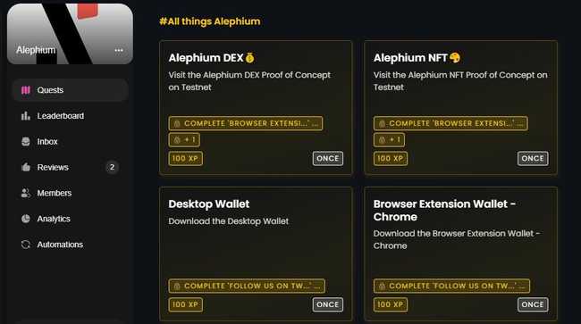Expand the '+1' conditions on Alephium NFT

pyautogui.click(x=389, y=140)
